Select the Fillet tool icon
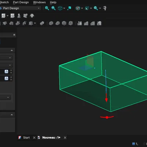This screenshot has width=147, height=147. (x=51, y=23)
